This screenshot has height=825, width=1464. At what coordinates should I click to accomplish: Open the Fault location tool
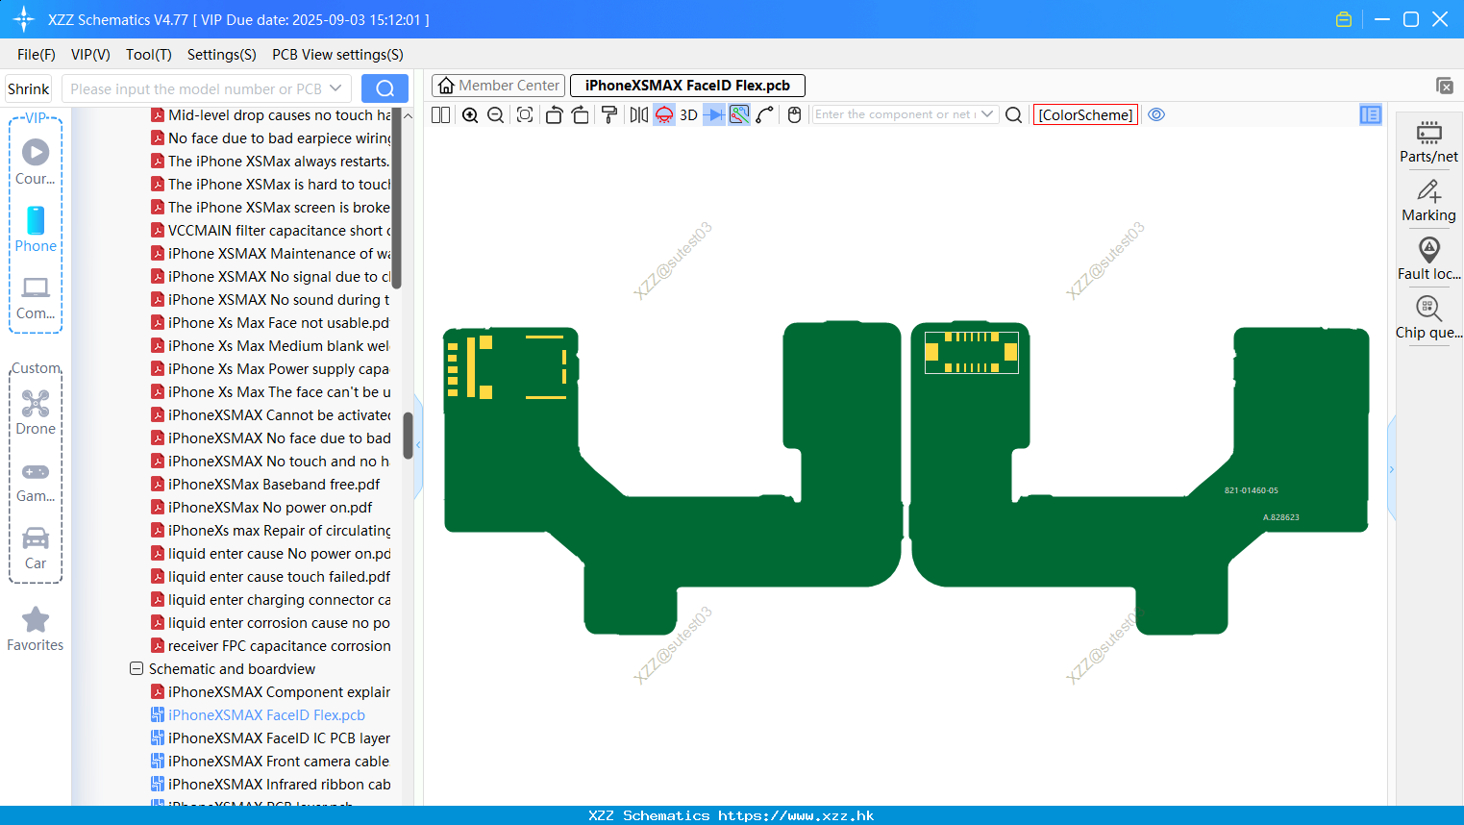pos(1428,259)
